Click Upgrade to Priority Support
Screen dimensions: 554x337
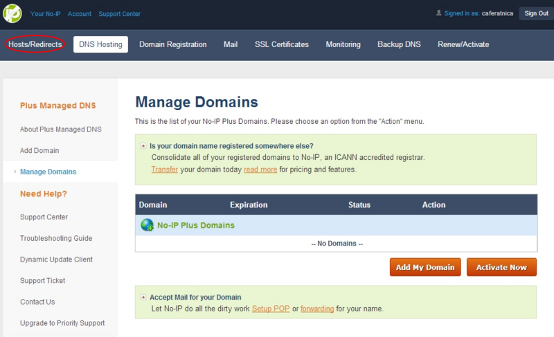[62, 323]
